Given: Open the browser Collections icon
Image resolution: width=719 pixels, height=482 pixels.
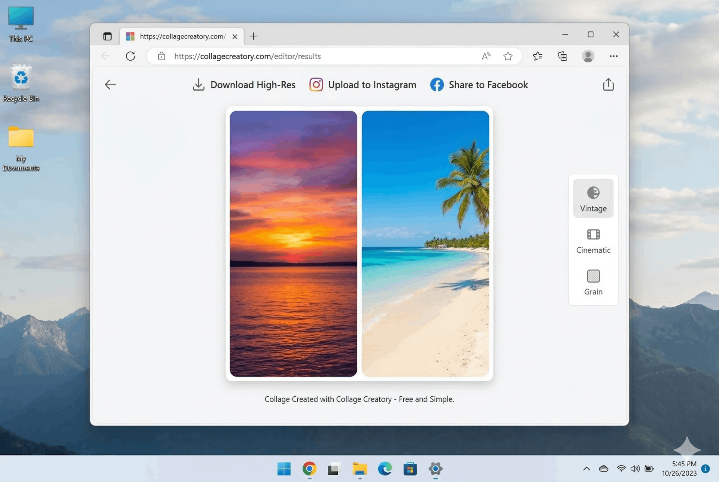Looking at the screenshot, I should 562,56.
